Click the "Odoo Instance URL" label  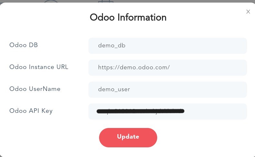click(39, 67)
